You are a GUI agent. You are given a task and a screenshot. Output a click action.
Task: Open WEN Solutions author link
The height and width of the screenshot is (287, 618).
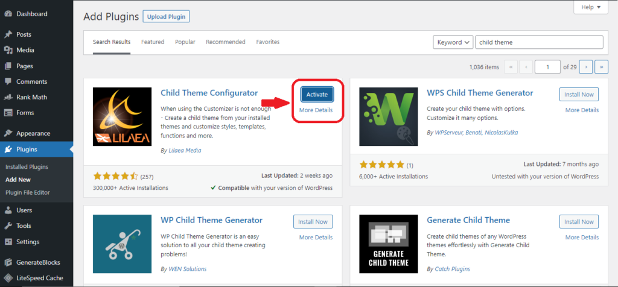pos(188,269)
